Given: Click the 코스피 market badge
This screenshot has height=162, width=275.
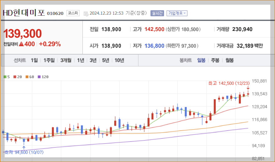Looking at the screenshot, I should pos(73,13).
